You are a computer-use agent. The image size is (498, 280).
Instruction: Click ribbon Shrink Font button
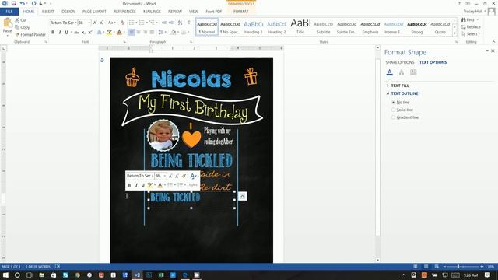[x=101, y=23]
